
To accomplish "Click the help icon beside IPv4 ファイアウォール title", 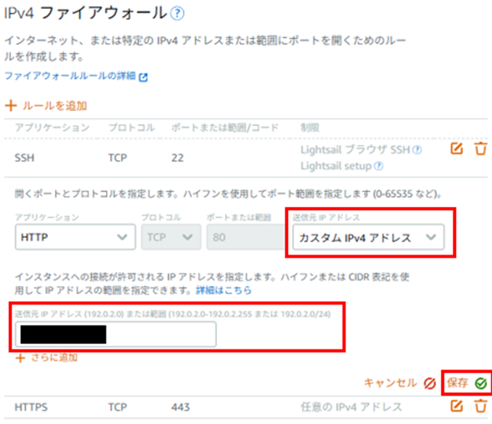I will (178, 12).
